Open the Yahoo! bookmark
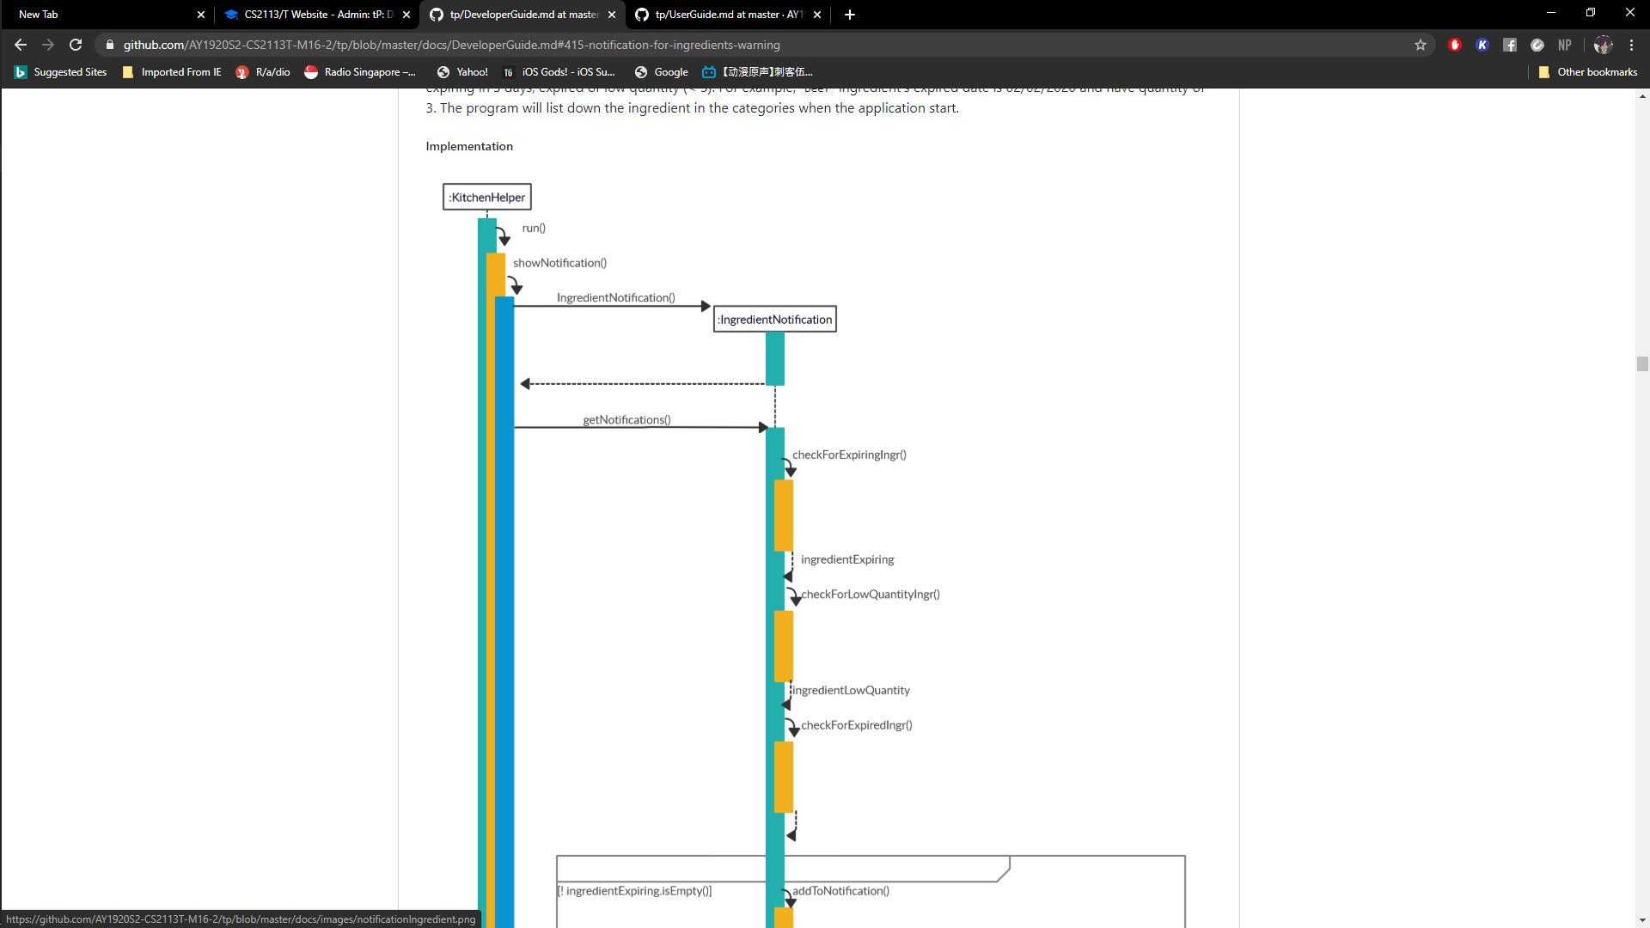Image resolution: width=1650 pixels, height=928 pixels. (x=462, y=72)
